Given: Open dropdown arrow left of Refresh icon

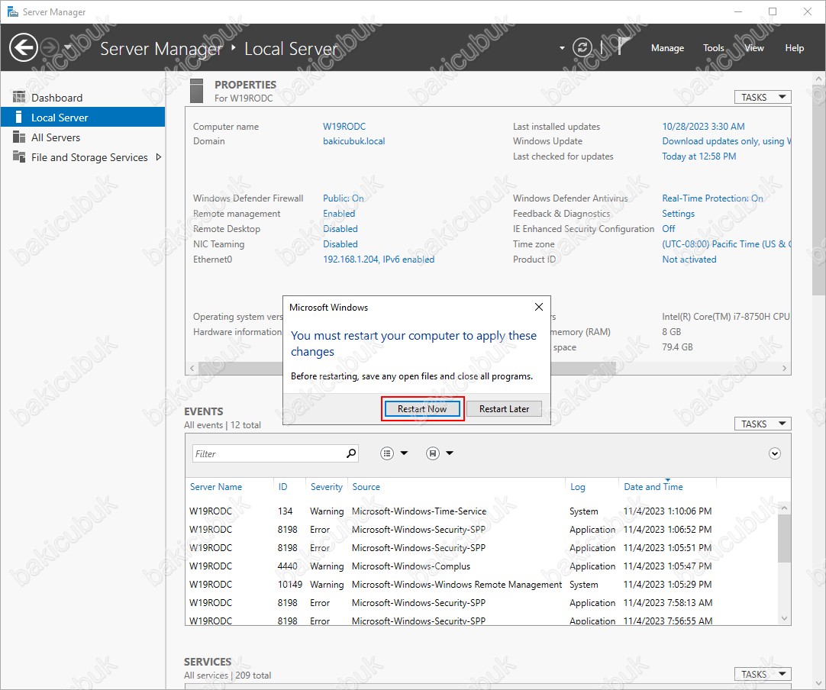Looking at the screenshot, I should [562, 48].
